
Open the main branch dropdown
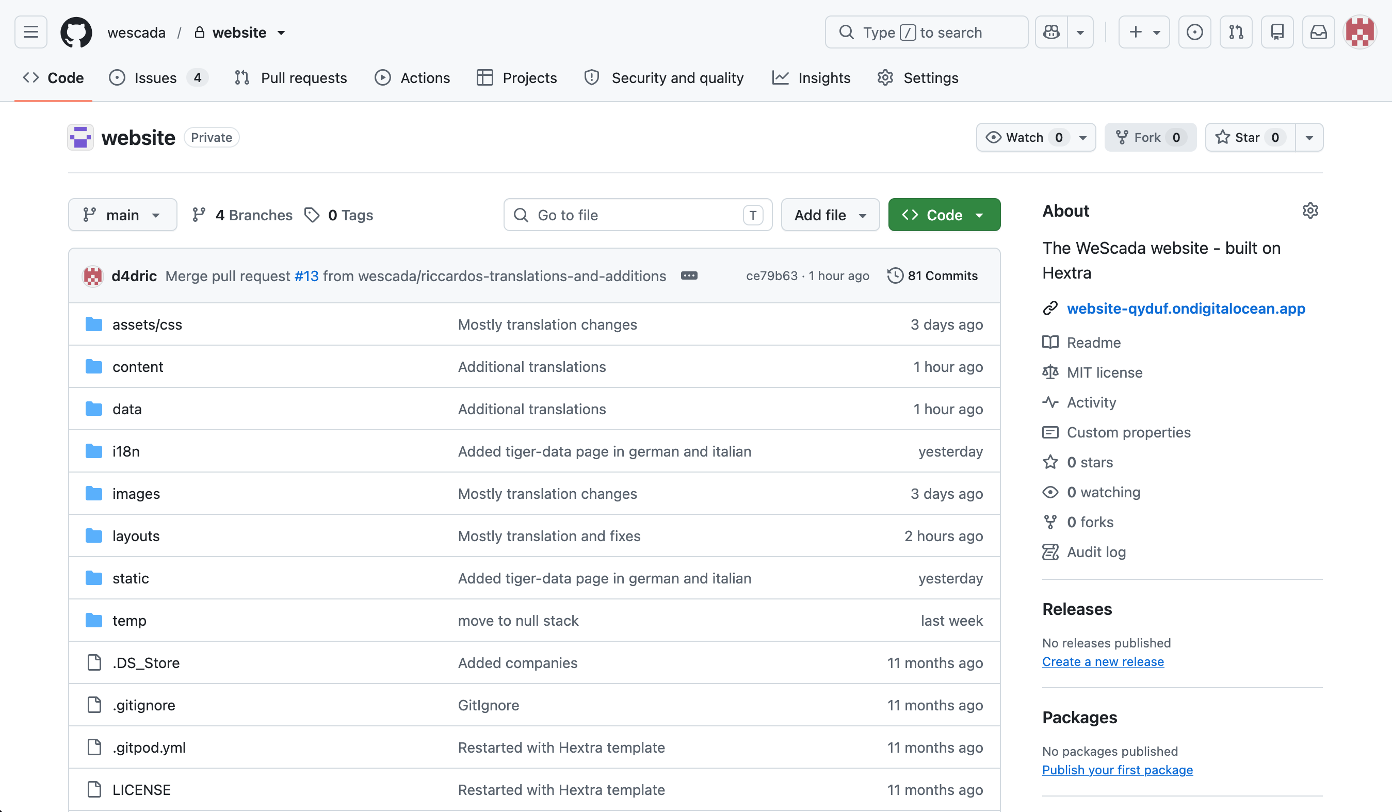(x=123, y=215)
